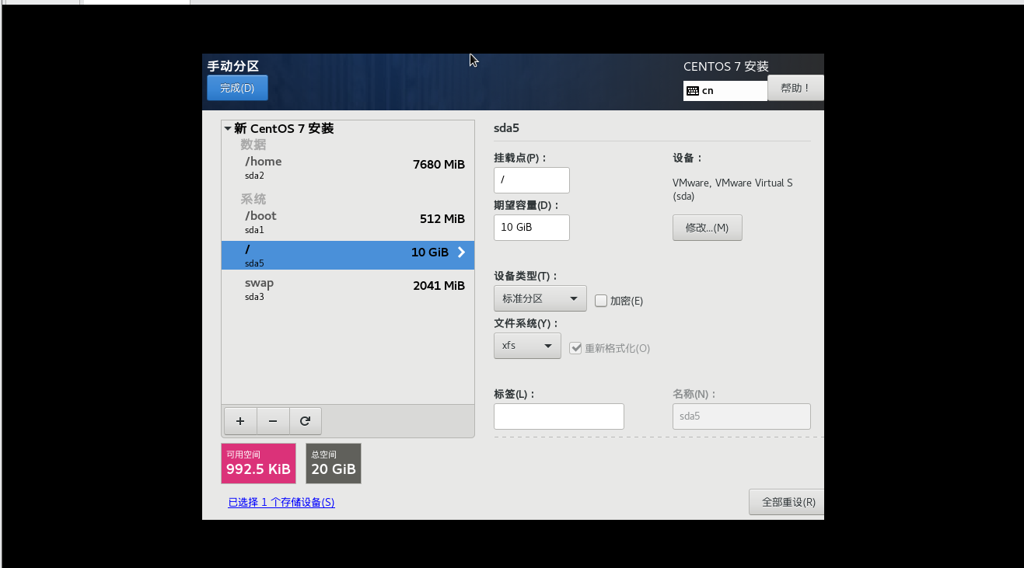This screenshot has width=1024, height=568.
Task: Click the CENTOS 7 安装 header text
Action: click(x=726, y=67)
